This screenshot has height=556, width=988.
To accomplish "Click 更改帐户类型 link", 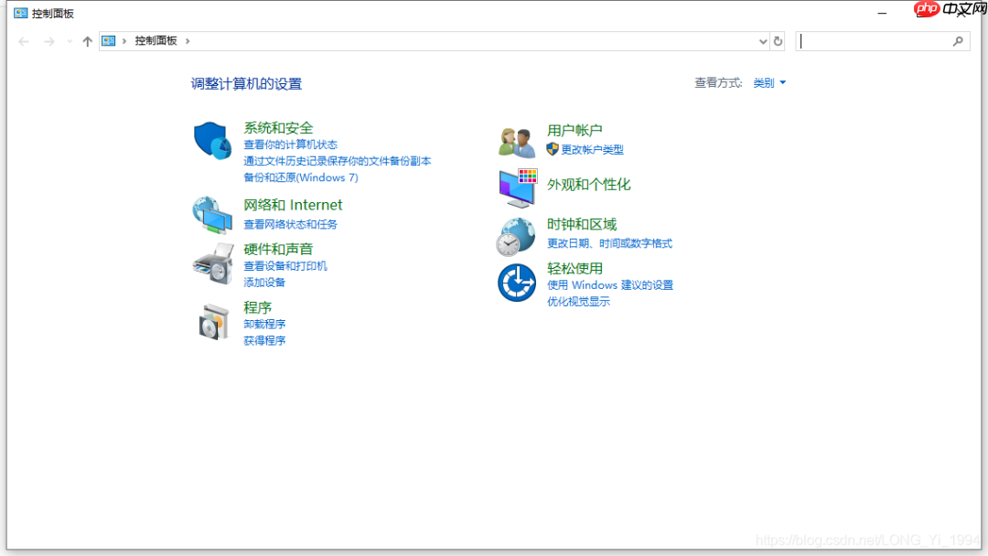I will pos(591,150).
